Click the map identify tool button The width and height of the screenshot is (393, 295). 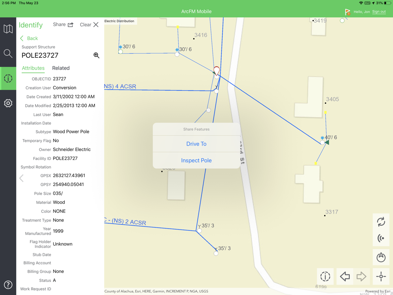(x=325, y=277)
